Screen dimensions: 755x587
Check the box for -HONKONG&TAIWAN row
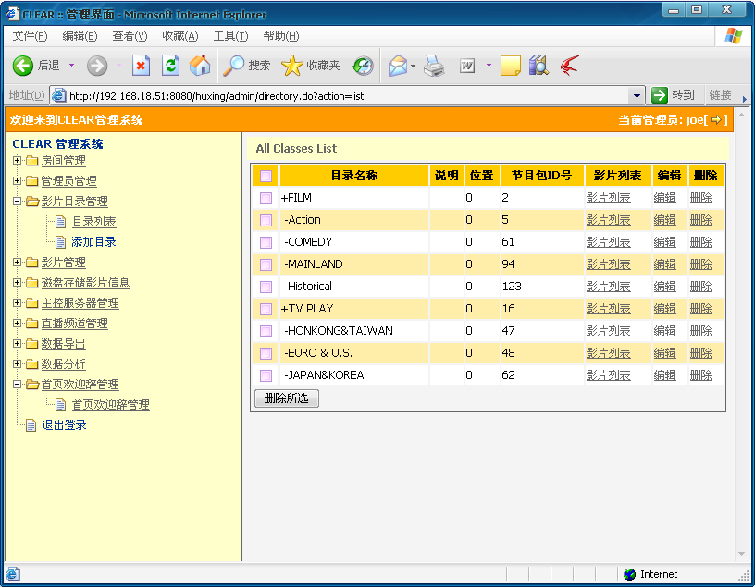pyautogui.click(x=266, y=331)
